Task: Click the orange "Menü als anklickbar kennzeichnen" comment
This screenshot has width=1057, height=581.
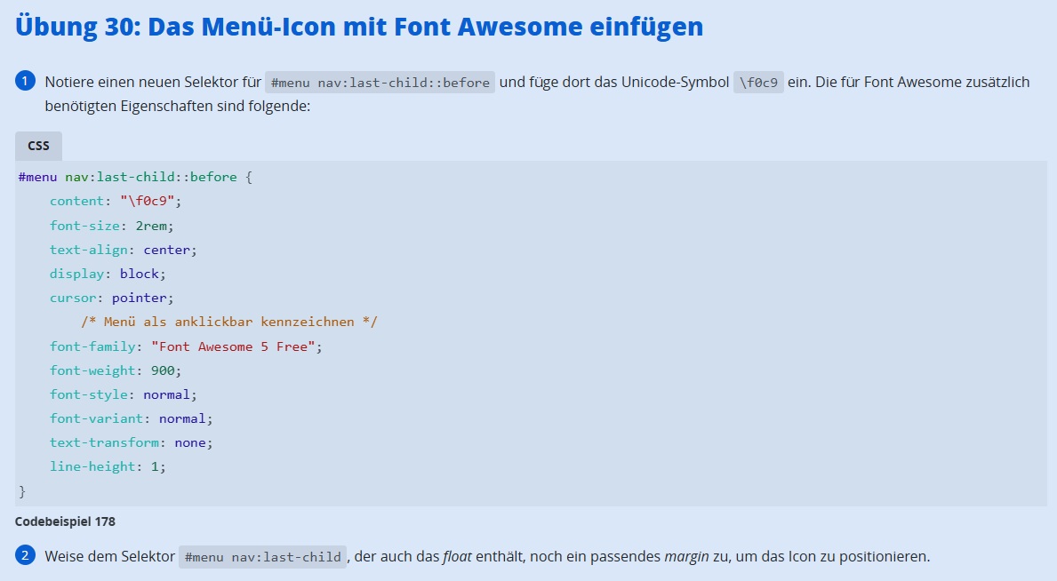Action: click(x=229, y=322)
